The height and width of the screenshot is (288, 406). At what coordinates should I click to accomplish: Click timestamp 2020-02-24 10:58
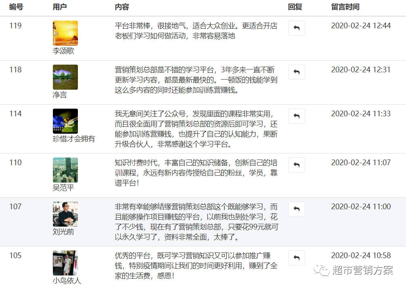coord(361,255)
